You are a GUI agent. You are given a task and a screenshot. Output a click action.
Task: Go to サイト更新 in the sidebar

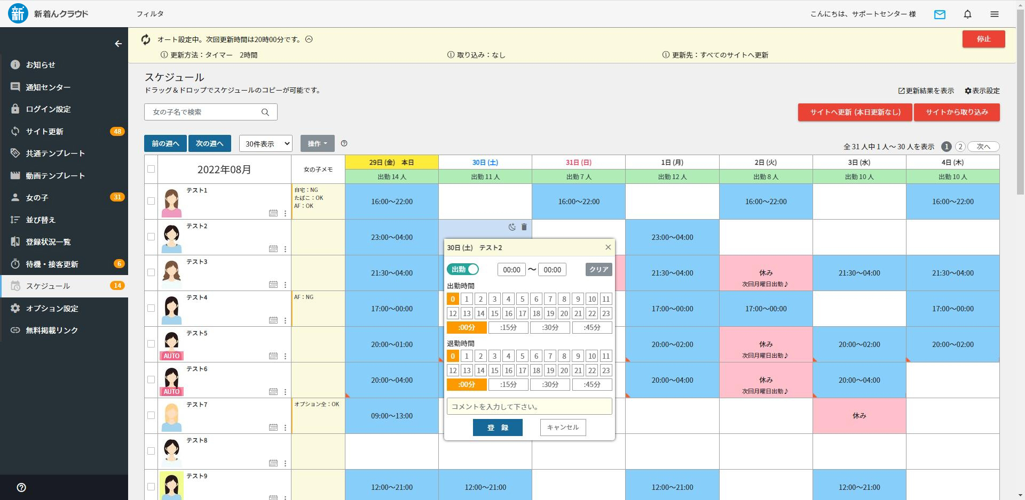[45, 132]
